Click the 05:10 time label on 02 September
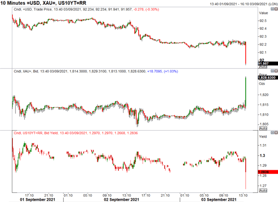Image resolution: width=278 pixels, height=202 pixels. (x=87, y=195)
